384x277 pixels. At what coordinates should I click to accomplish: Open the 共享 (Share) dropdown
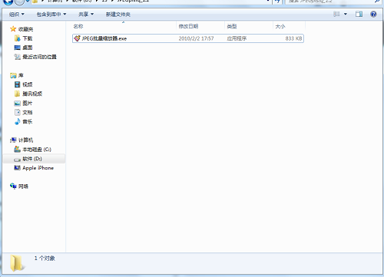point(86,15)
